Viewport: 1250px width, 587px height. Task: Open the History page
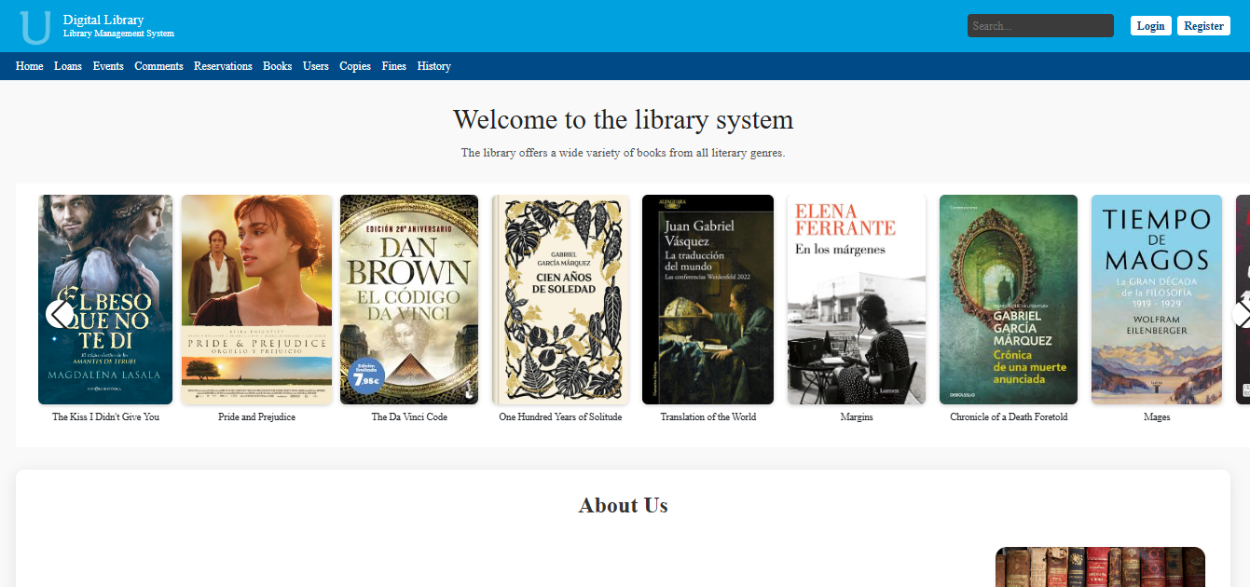point(433,66)
